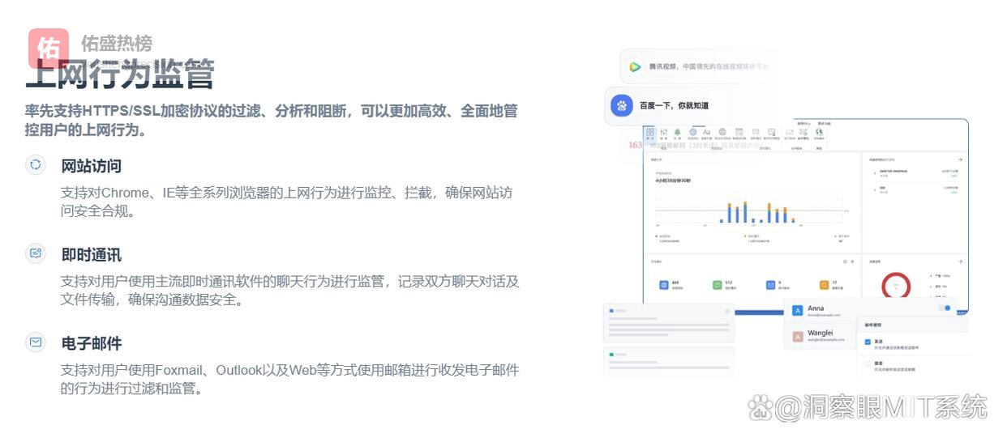The height and width of the screenshot is (442, 1007).
Task: Click the Tencent Video play logo
Action: click(x=636, y=67)
